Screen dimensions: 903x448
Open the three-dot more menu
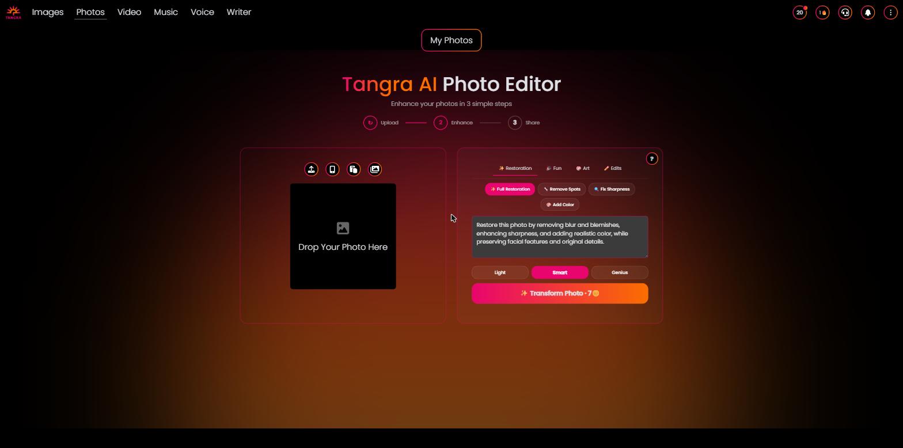click(890, 13)
